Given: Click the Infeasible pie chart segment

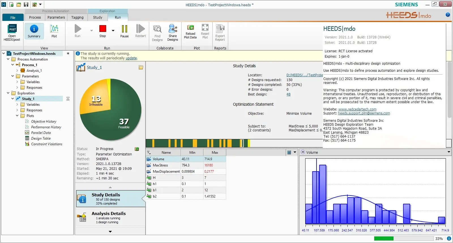Looking at the screenshot, I should 96,101.
